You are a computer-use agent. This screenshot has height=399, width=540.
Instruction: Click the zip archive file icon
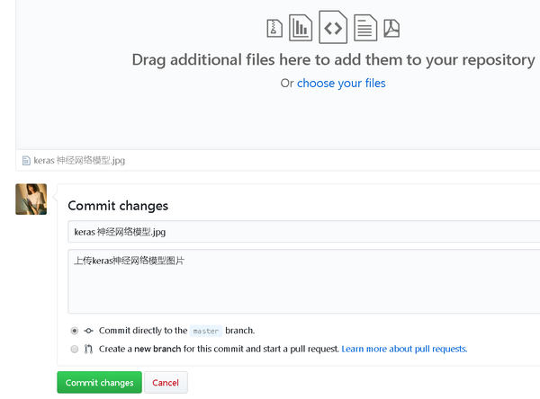274,28
